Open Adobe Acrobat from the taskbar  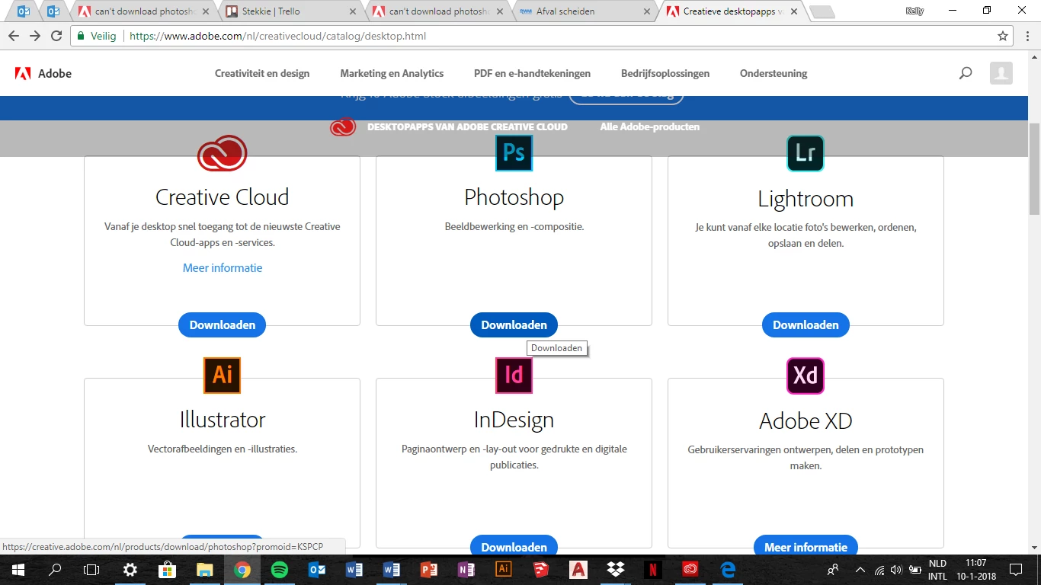tap(578, 570)
